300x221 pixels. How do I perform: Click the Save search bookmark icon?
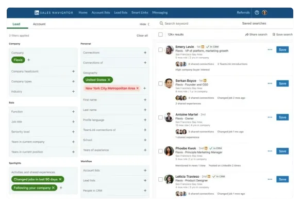pos(274,35)
